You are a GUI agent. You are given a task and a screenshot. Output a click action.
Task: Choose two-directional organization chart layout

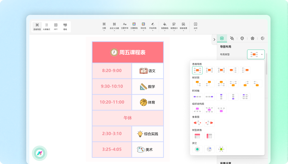pos(209,110)
